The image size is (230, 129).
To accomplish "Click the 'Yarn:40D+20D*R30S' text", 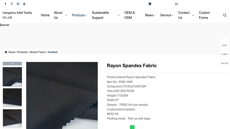I will click(x=120, y=91).
